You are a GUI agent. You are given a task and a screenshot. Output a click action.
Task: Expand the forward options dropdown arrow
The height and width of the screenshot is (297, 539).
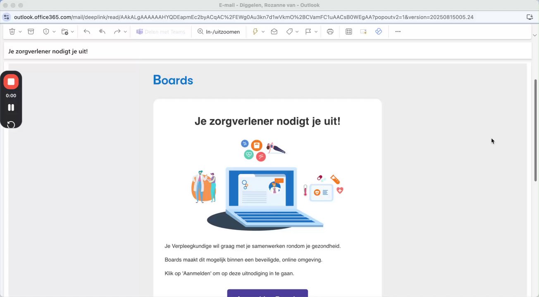(125, 32)
